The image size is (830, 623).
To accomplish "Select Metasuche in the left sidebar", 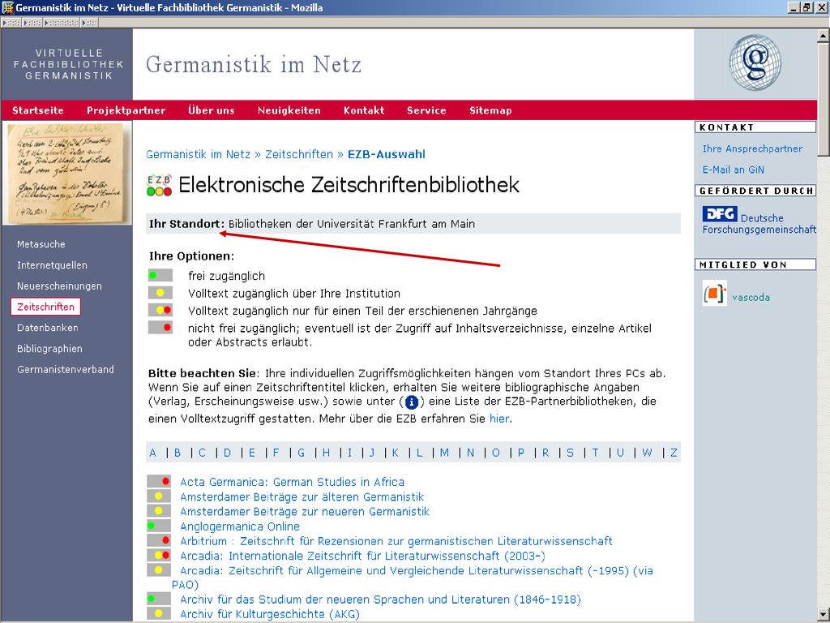I will 41,244.
